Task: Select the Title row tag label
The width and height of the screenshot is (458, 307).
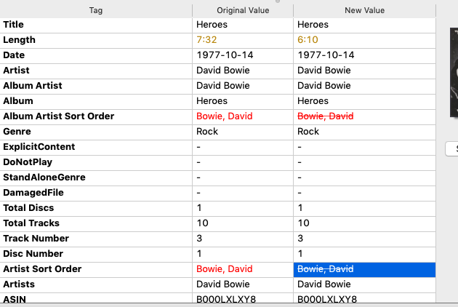Action: tap(13, 25)
